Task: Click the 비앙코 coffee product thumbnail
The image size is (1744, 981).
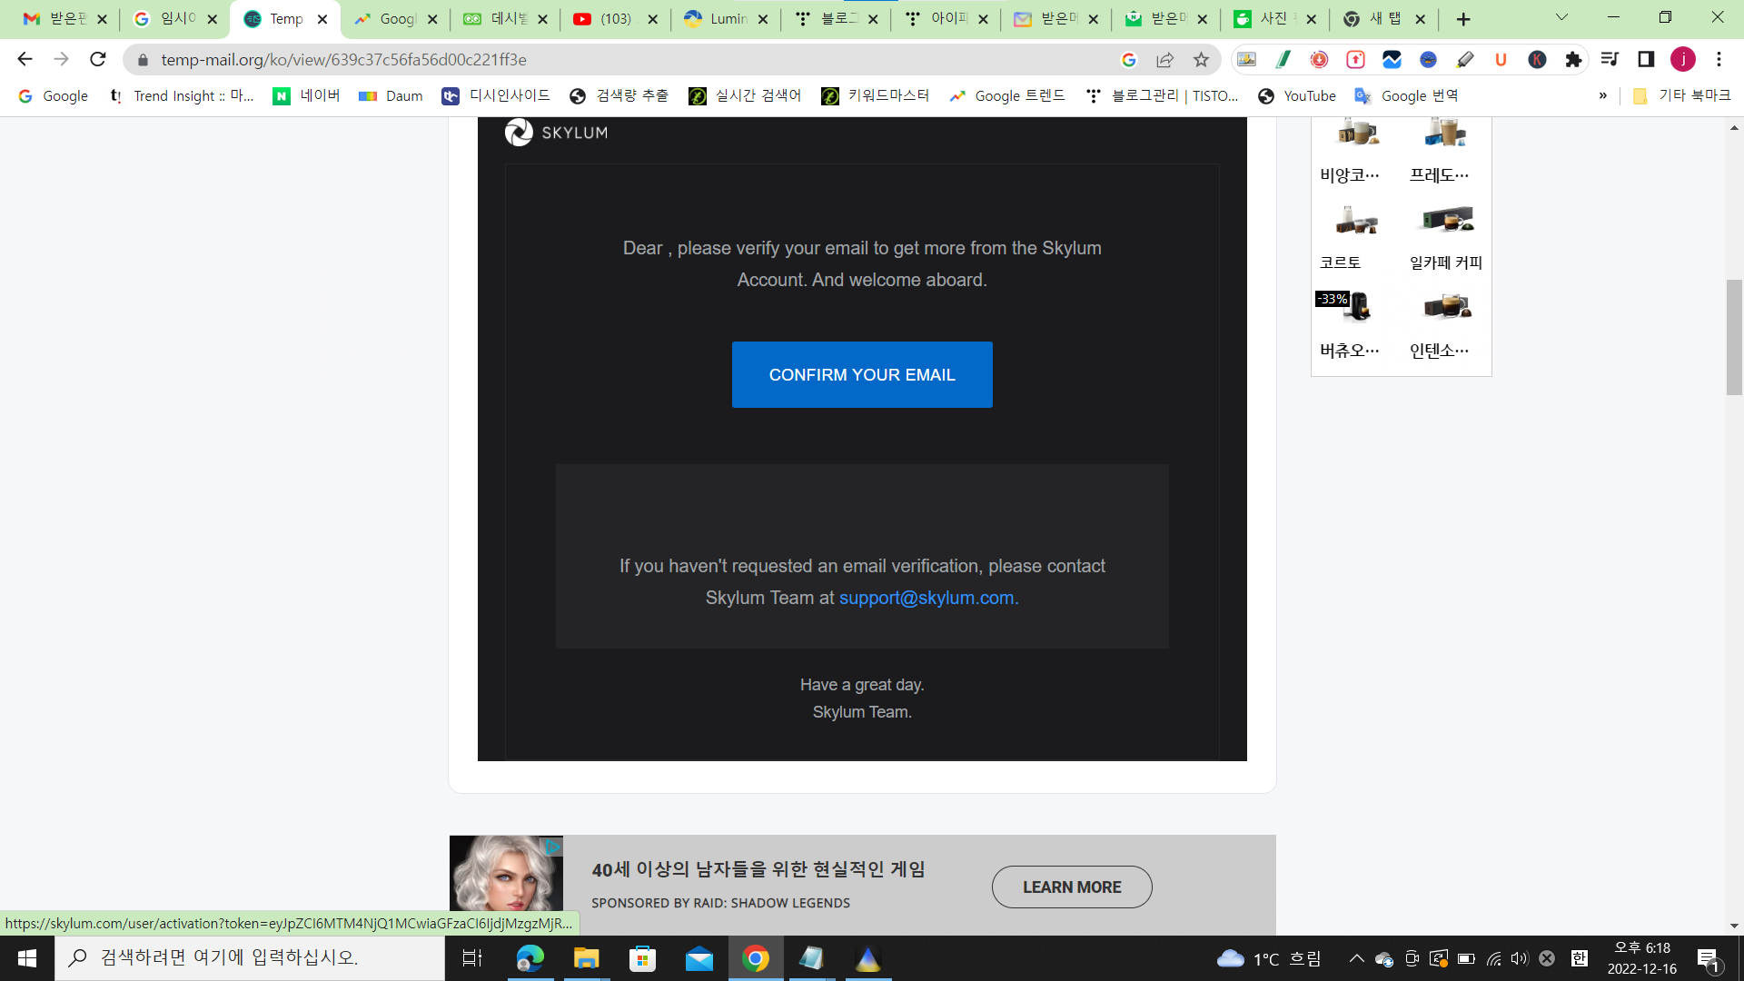Action: coord(1357,133)
